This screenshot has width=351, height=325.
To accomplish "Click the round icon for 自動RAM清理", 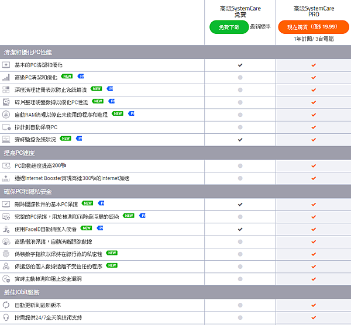I will [6, 115].
